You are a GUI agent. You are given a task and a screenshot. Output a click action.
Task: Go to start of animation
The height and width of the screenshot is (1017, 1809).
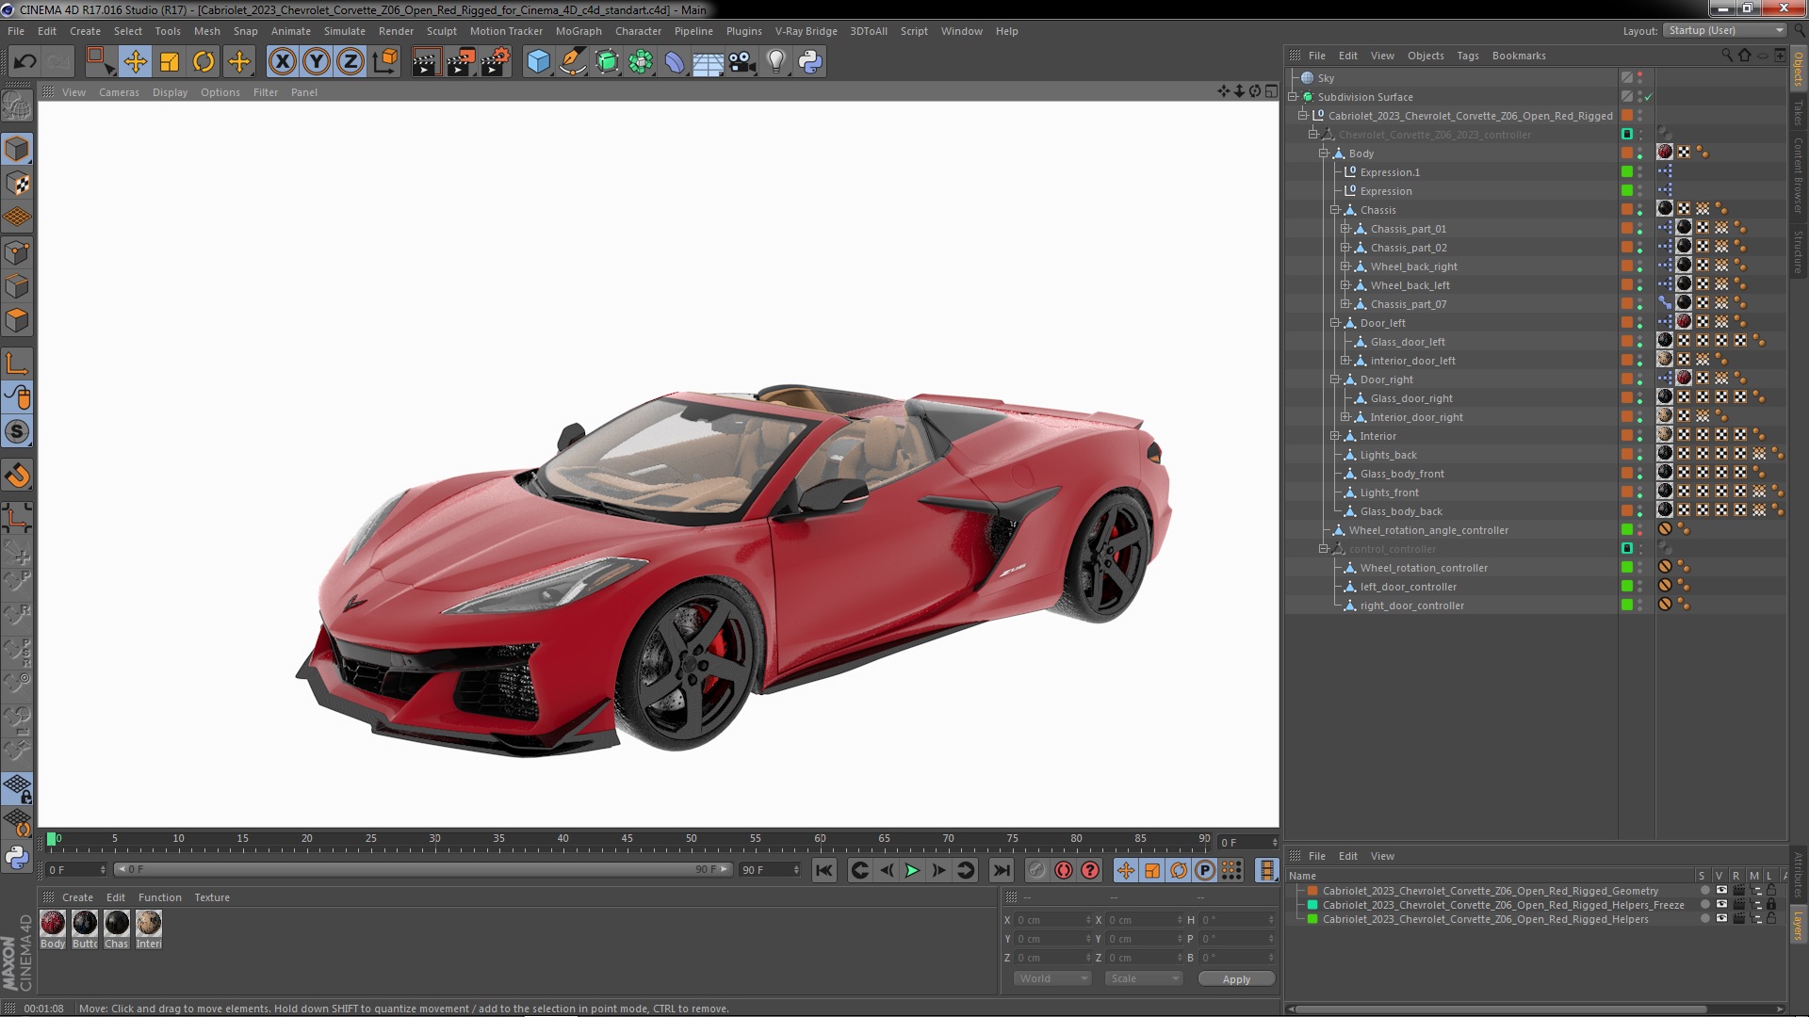[824, 871]
